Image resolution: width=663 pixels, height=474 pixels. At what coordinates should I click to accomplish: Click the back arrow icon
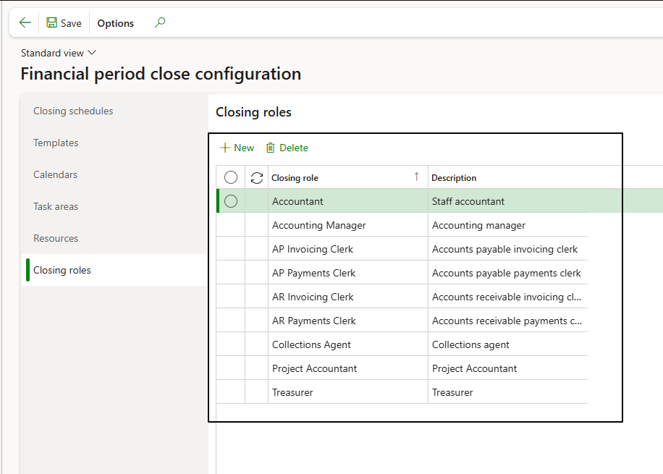(25, 23)
